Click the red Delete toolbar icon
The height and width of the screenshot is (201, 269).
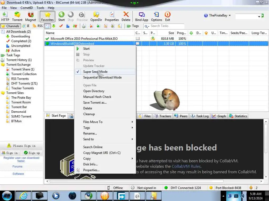126,16
